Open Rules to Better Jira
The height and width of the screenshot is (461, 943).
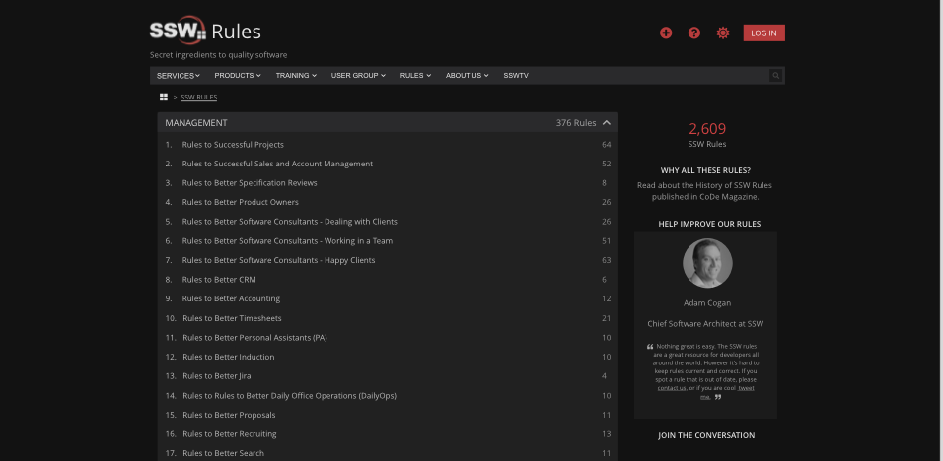pyautogui.click(x=216, y=376)
